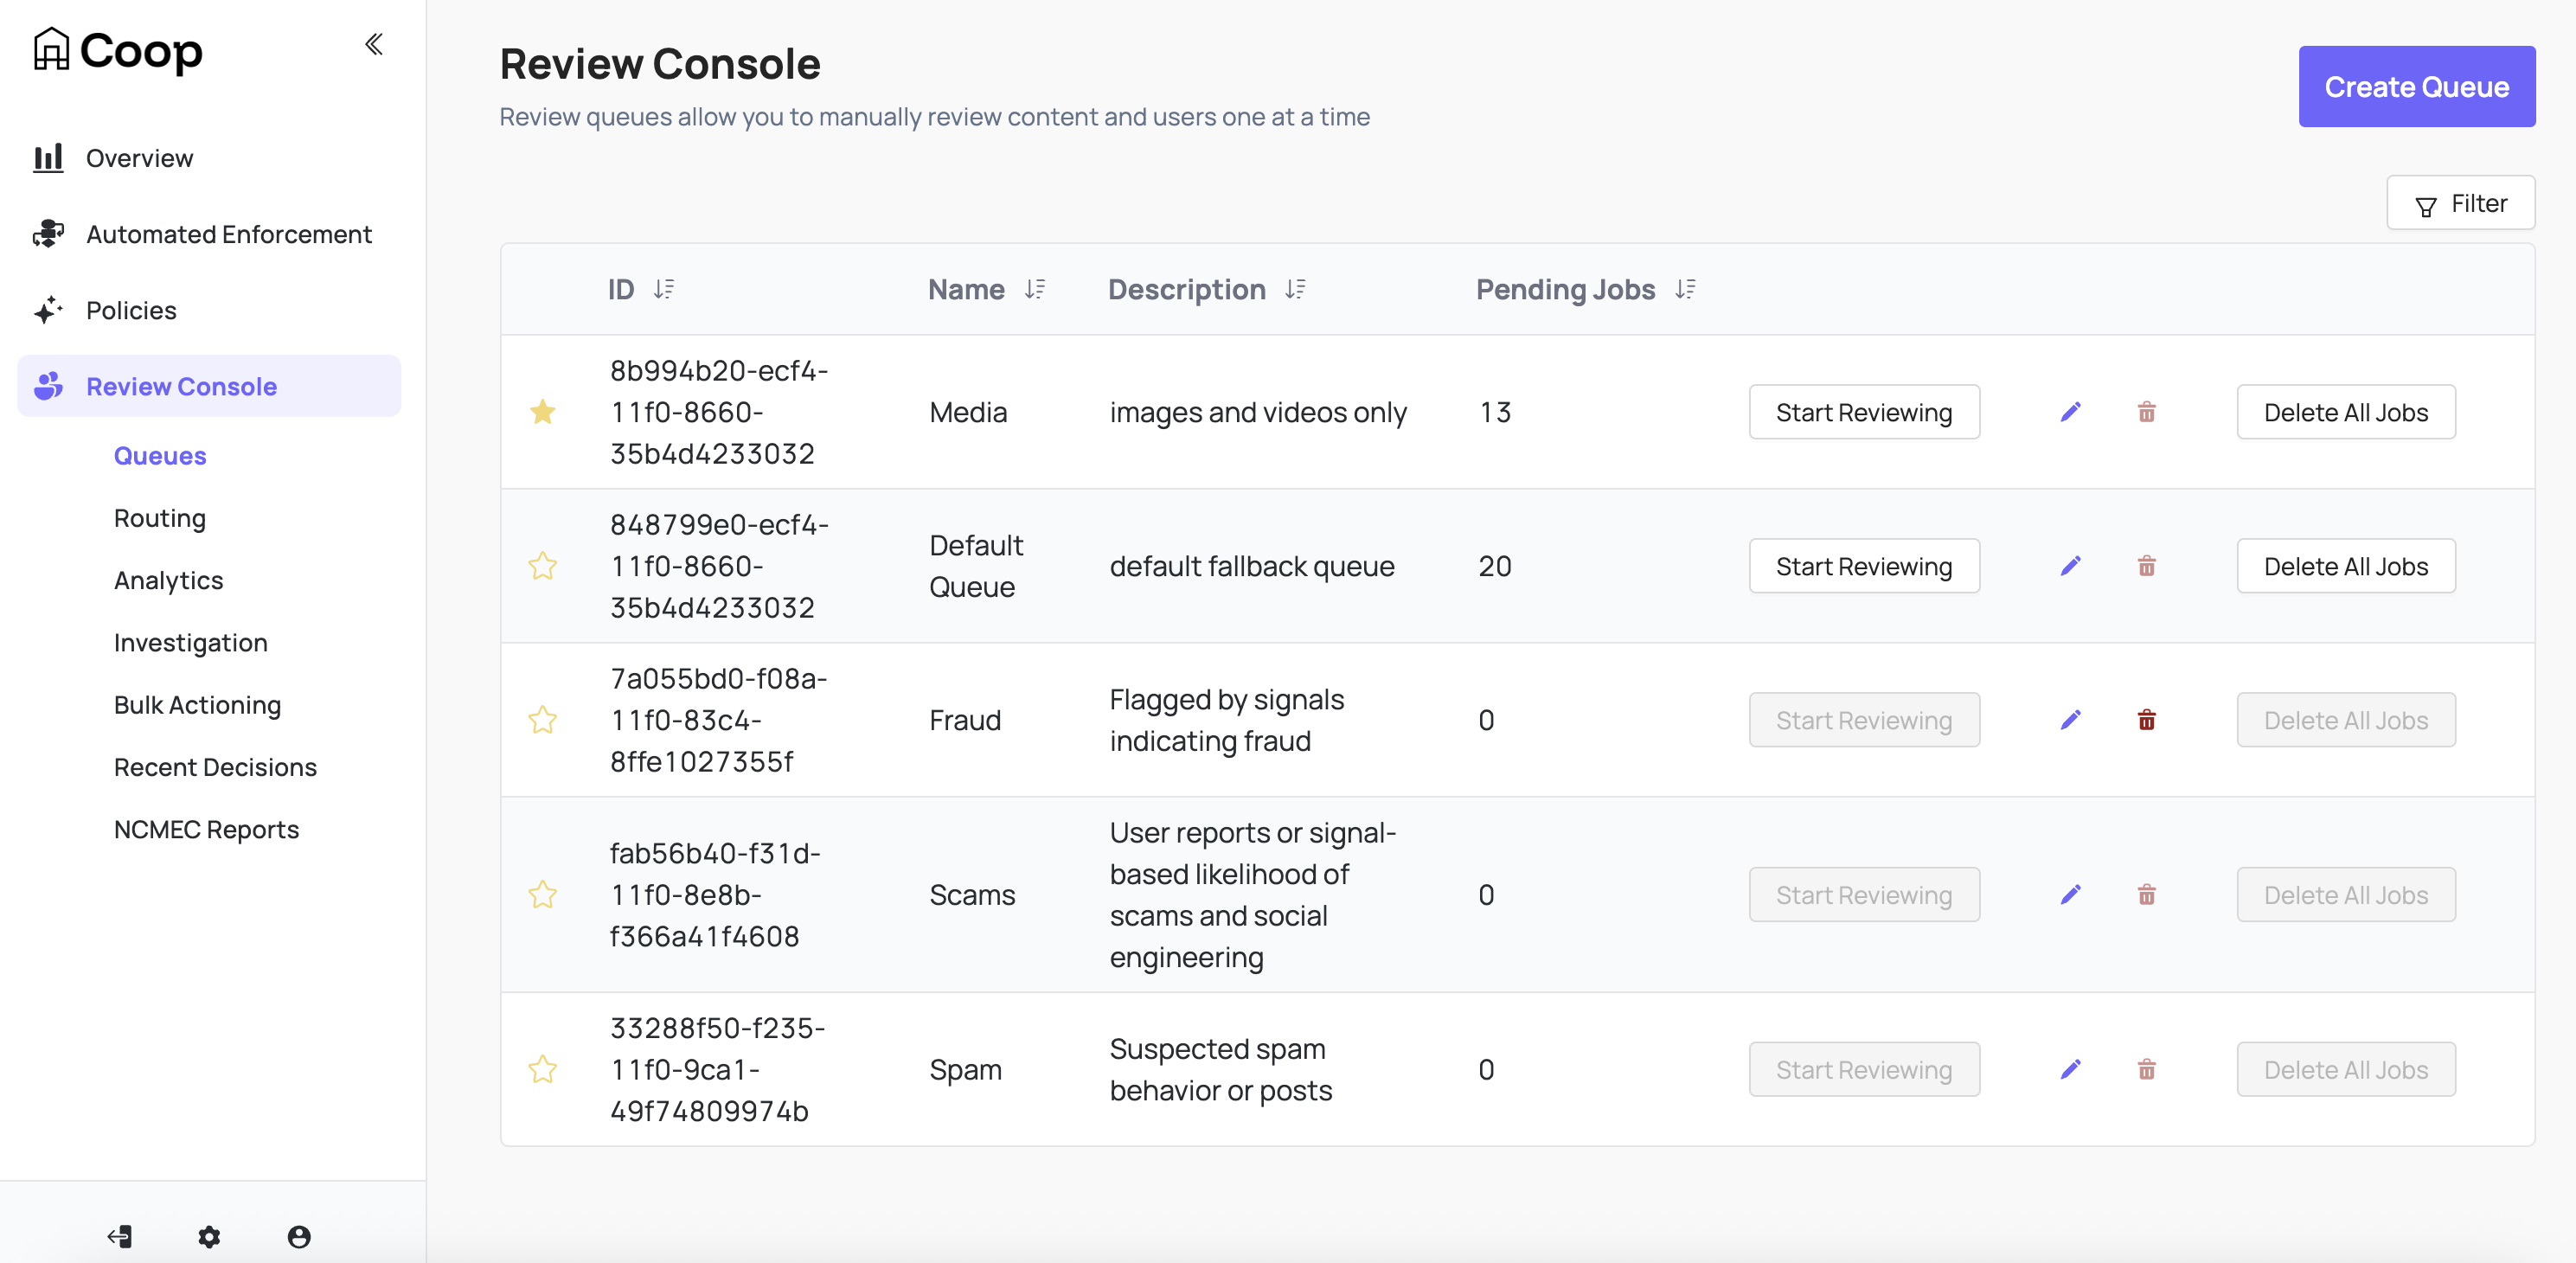Edit the Media queue with the pencil icon
Image resolution: width=2576 pixels, height=1263 pixels.
coord(2072,411)
